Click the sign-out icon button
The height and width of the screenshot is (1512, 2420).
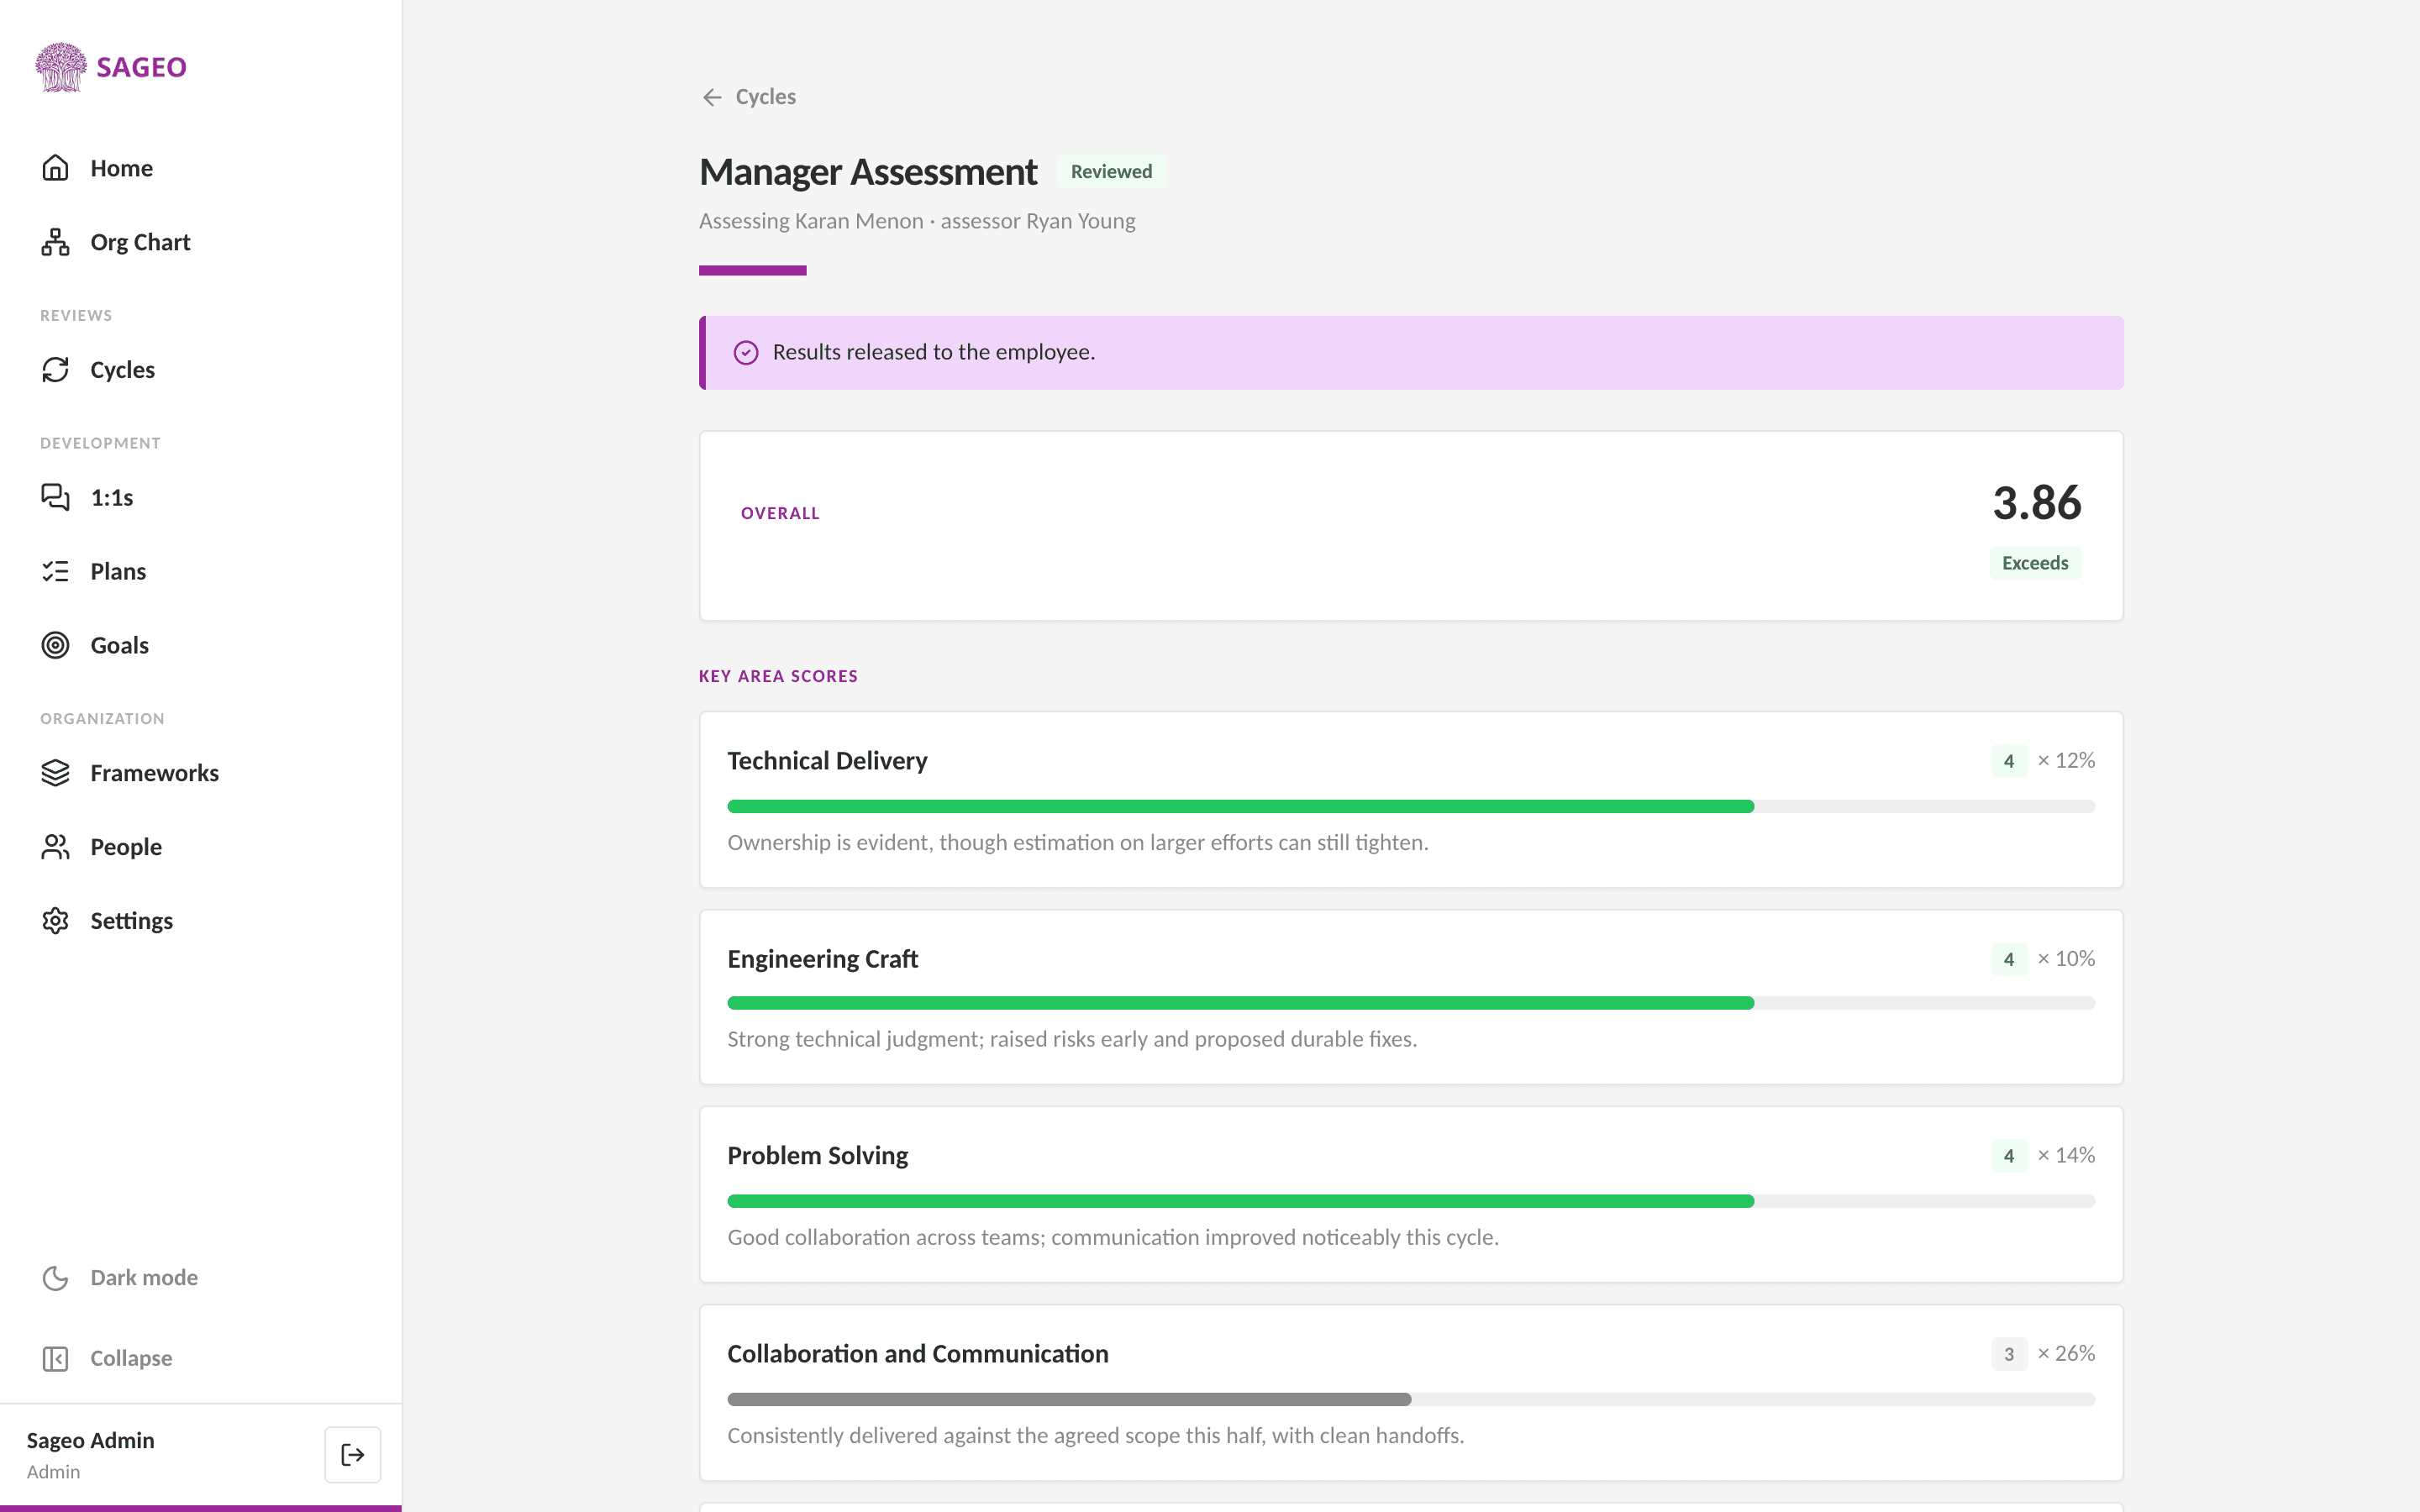click(x=352, y=1454)
